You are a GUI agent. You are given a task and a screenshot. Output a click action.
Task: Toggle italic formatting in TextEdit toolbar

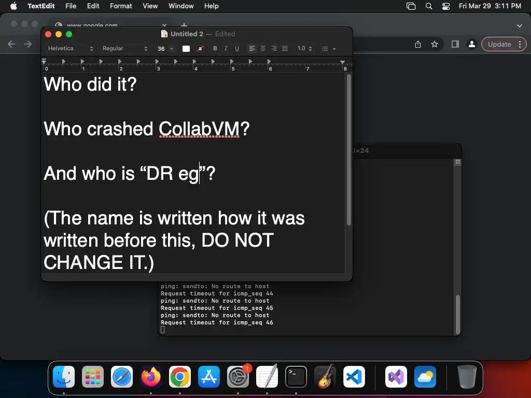click(226, 48)
